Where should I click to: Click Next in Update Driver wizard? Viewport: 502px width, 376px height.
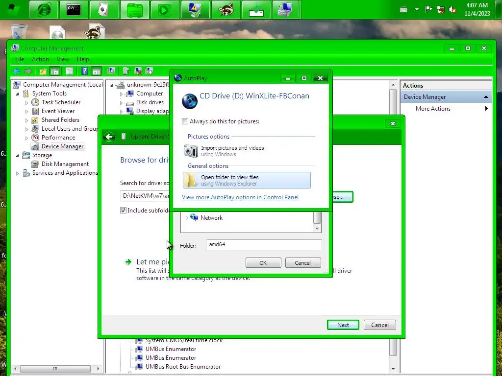coord(343,325)
